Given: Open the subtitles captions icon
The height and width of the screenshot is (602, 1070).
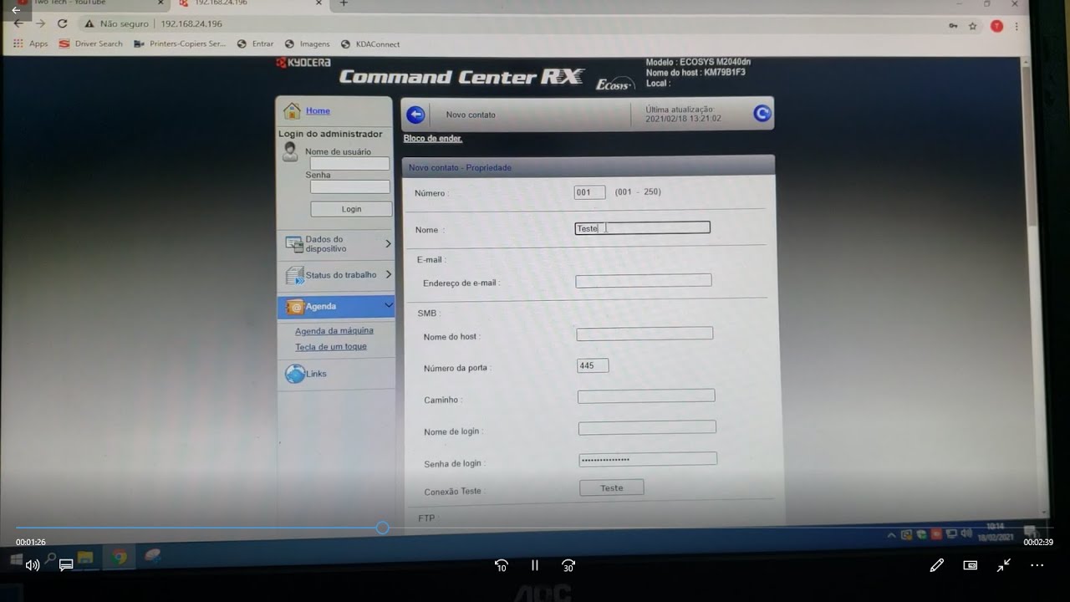Looking at the screenshot, I should point(66,565).
